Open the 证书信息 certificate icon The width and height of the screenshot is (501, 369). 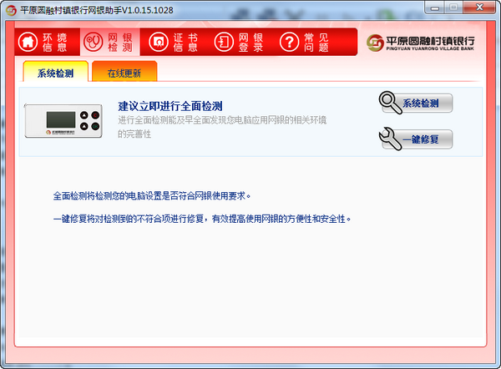[x=159, y=42]
